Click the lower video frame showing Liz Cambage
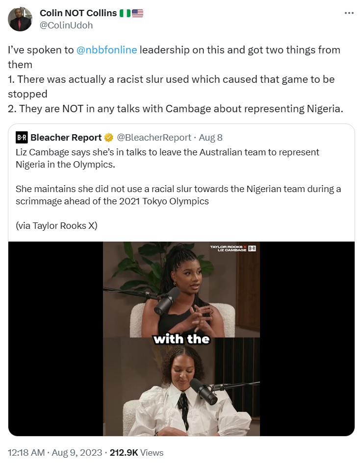Viewport: 361px width, 465px height. point(181,387)
